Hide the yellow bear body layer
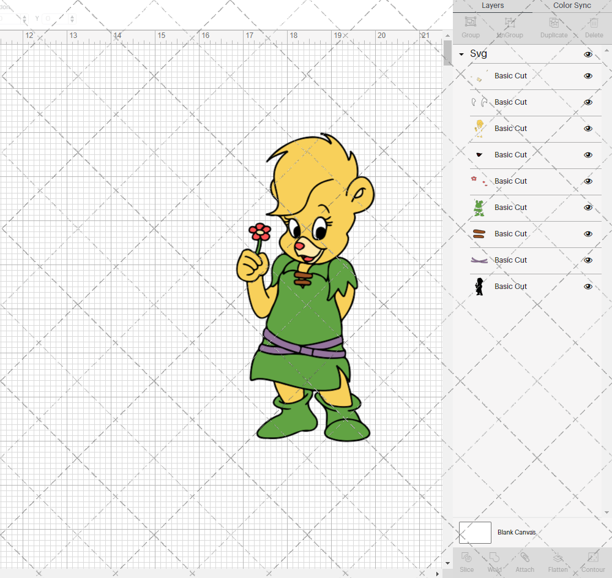The width and height of the screenshot is (612, 578). click(x=588, y=129)
